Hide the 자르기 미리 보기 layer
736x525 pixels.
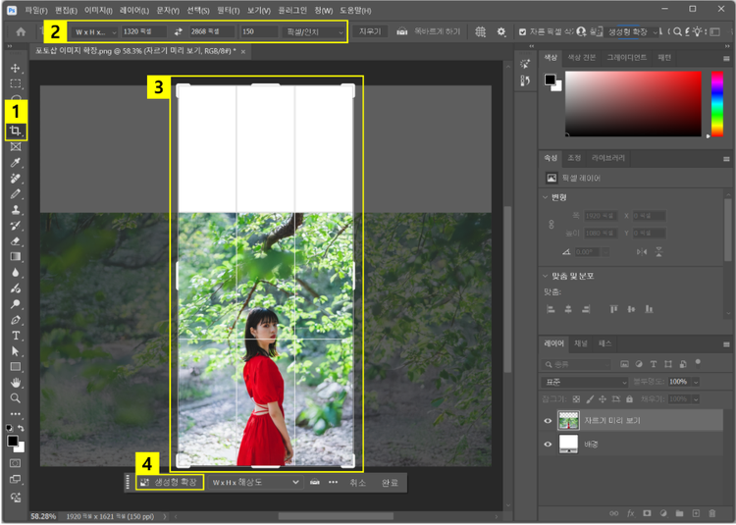549,420
